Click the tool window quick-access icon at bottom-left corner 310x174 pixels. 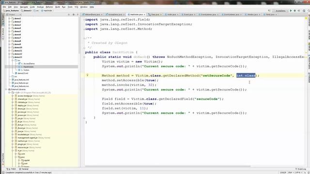(3, 173)
